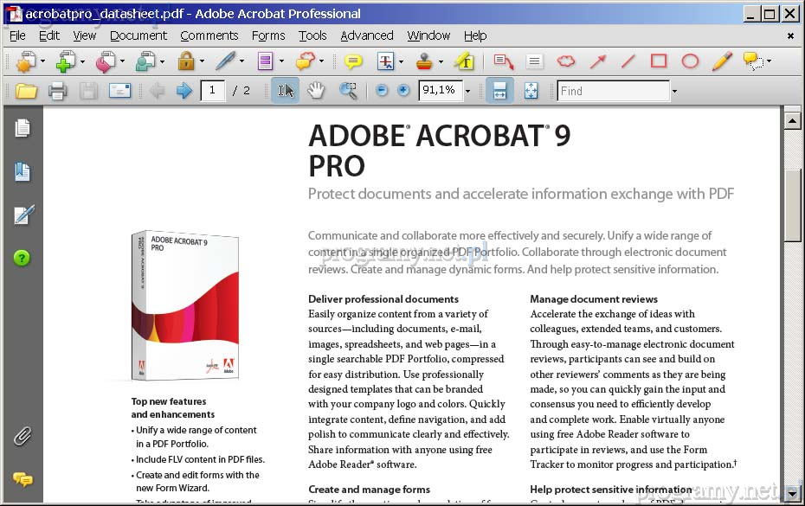Open the Comments panel
The image size is (805, 506).
(23, 480)
